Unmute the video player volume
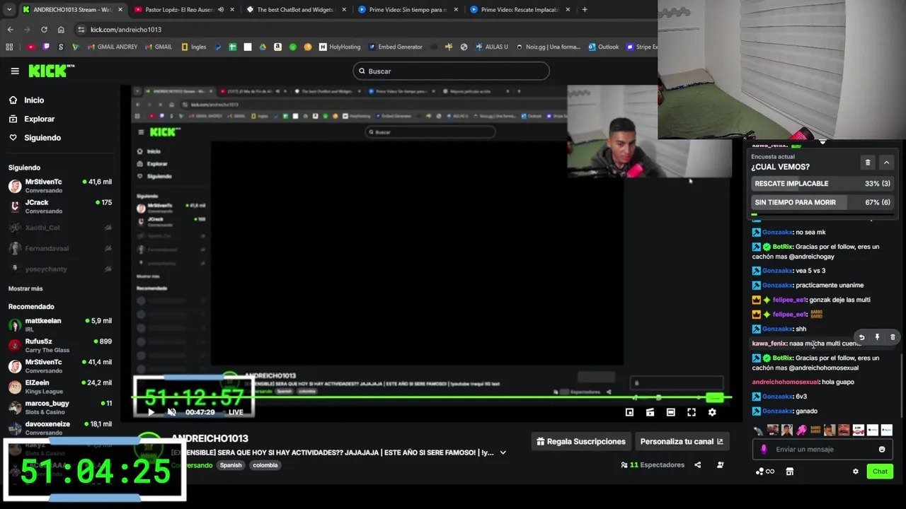The image size is (906, 509). click(x=171, y=412)
